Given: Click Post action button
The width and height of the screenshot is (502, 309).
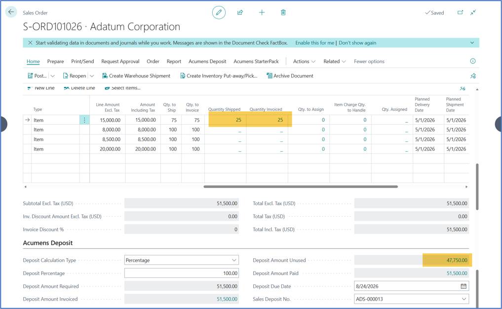Looking at the screenshot, I should 37,76.
